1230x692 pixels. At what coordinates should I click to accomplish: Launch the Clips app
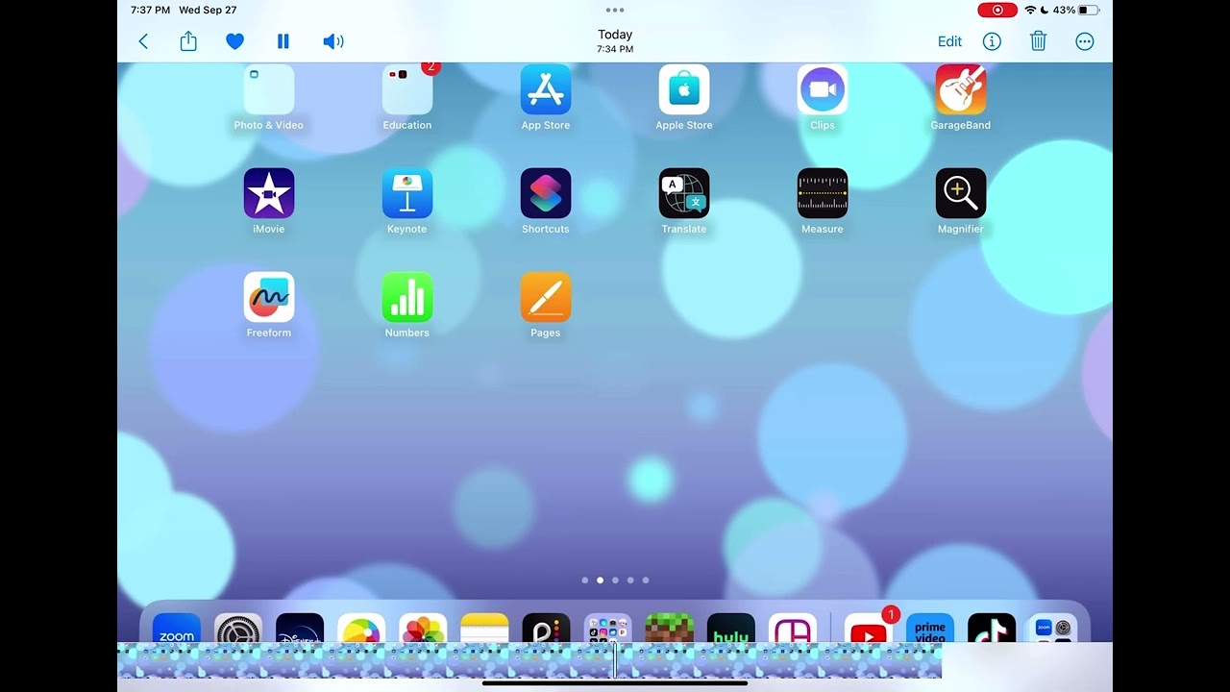click(x=823, y=89)
